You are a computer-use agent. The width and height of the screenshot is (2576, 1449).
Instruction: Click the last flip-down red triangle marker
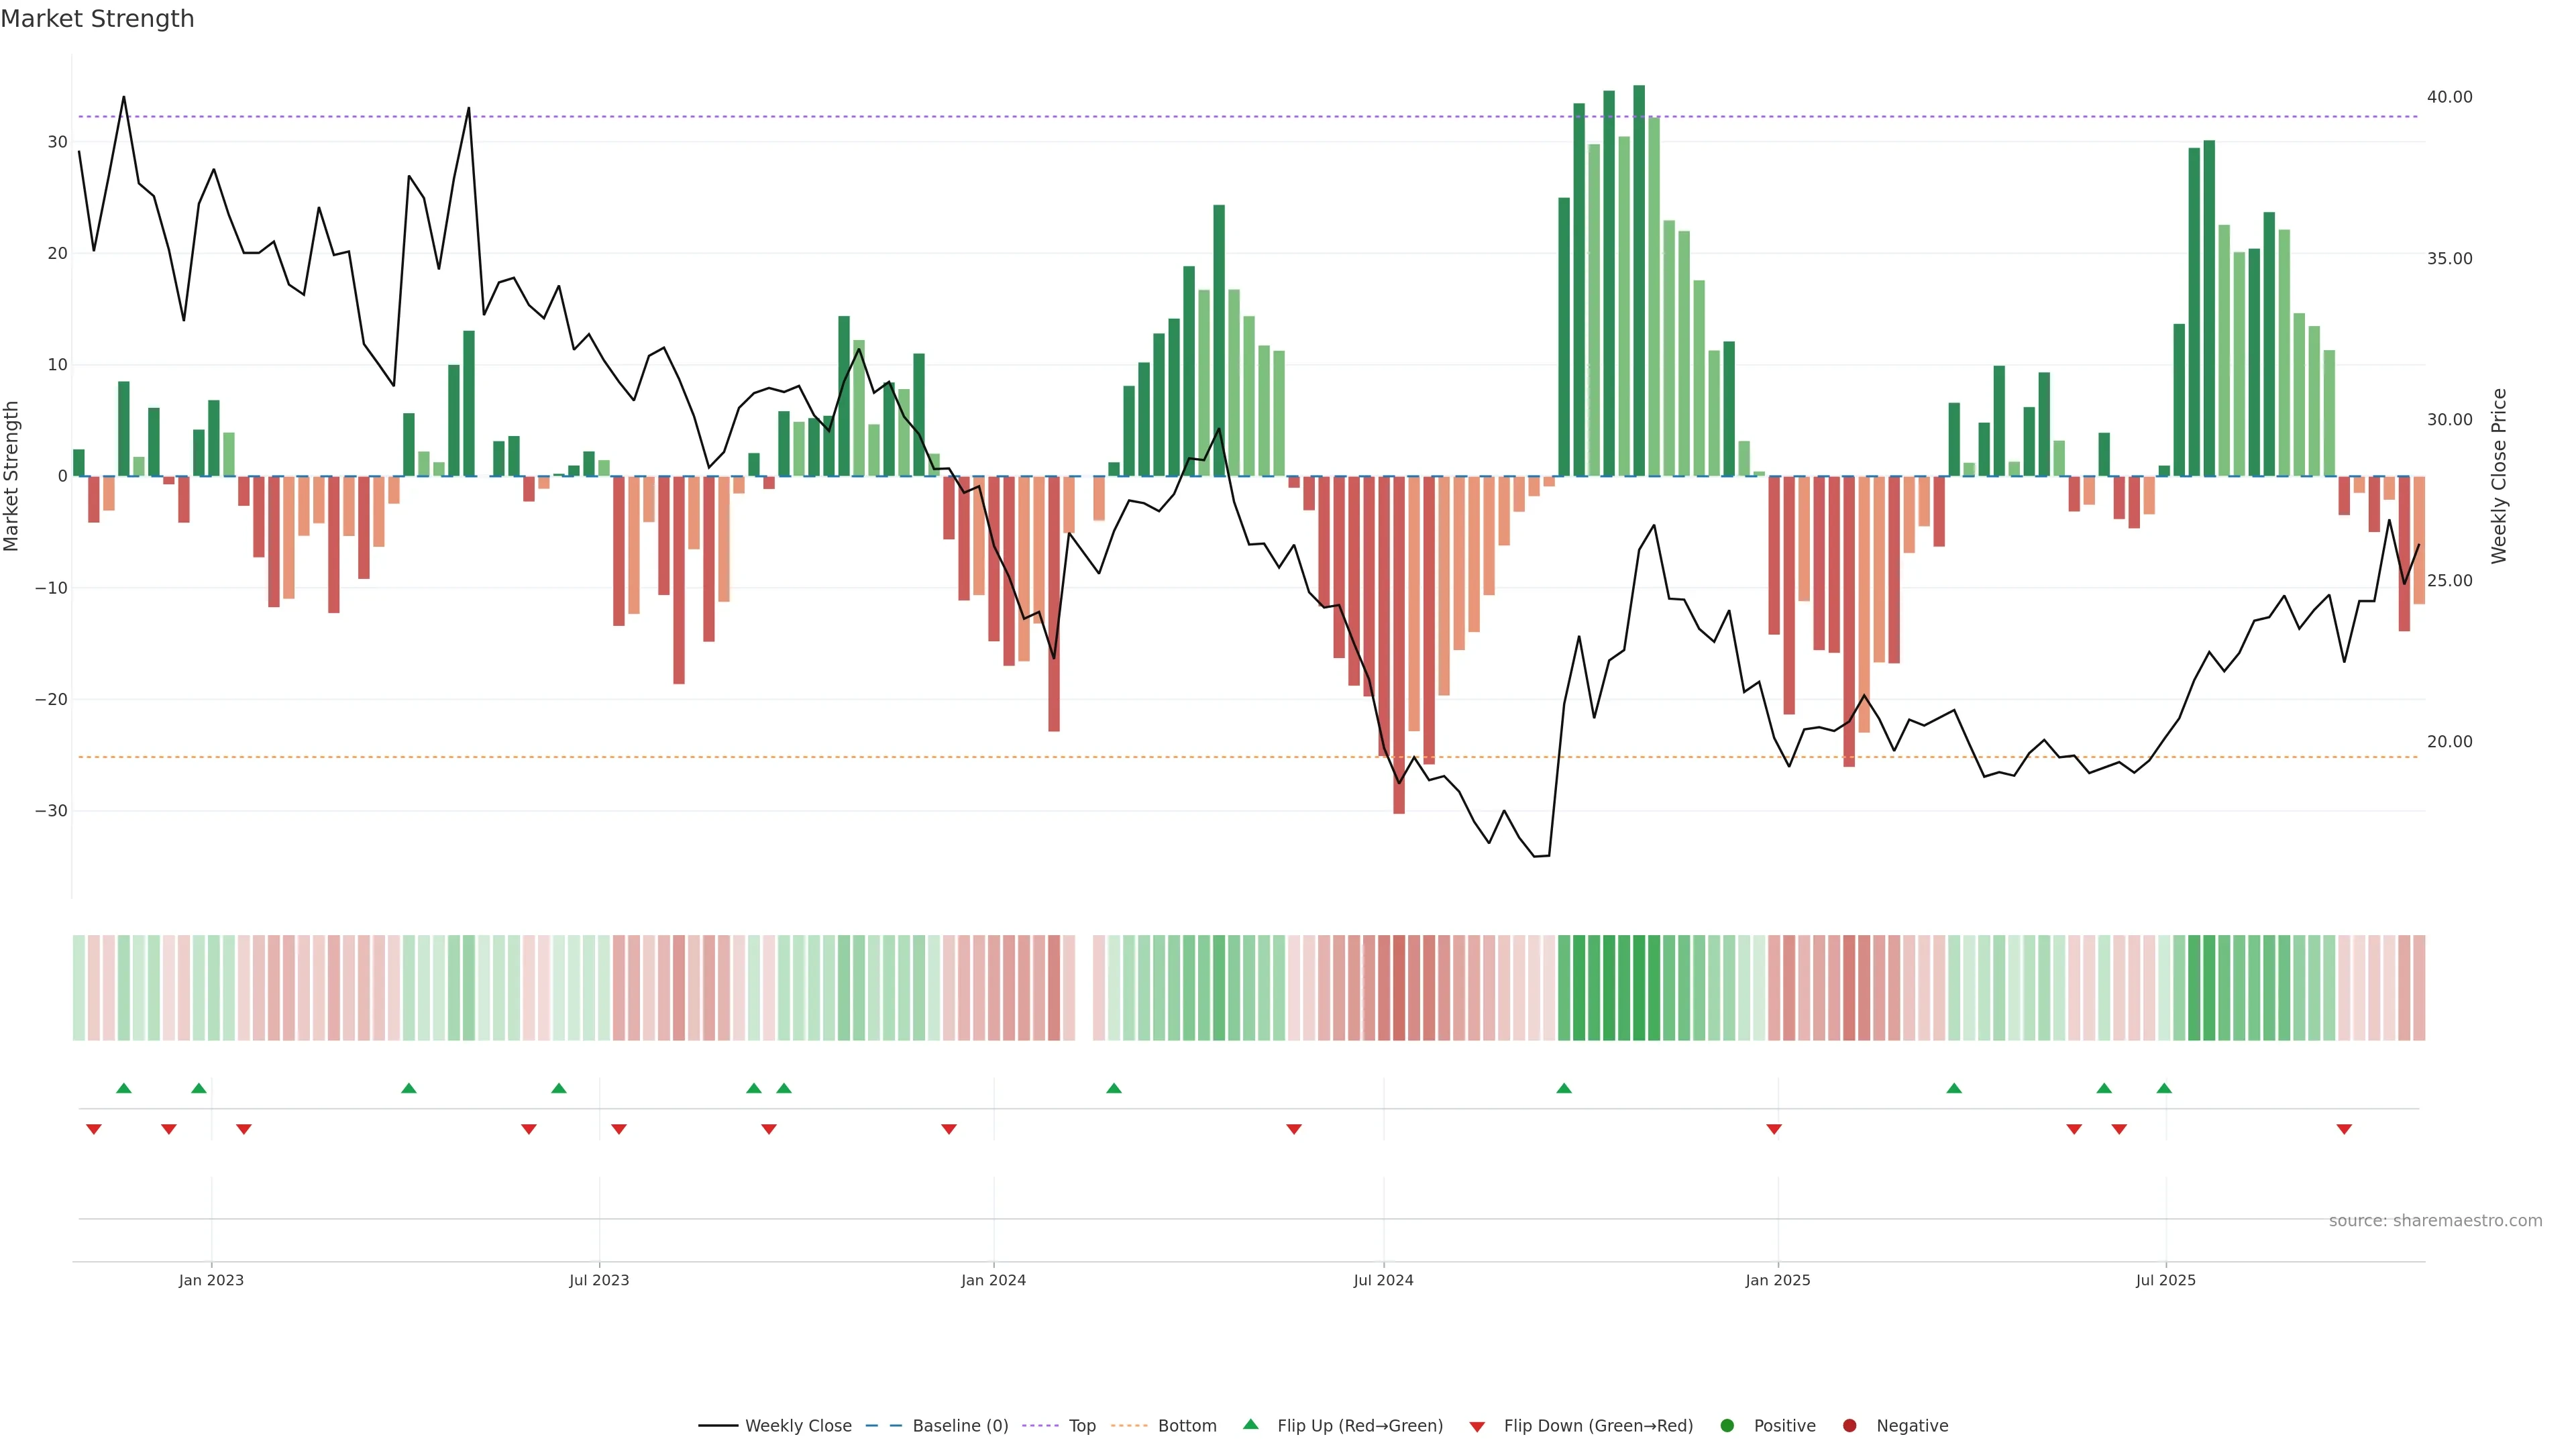click(x=2344, y=1129)
